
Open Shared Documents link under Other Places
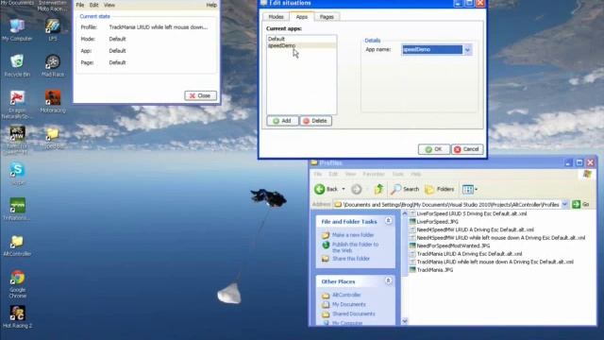(x=354, y=314)
